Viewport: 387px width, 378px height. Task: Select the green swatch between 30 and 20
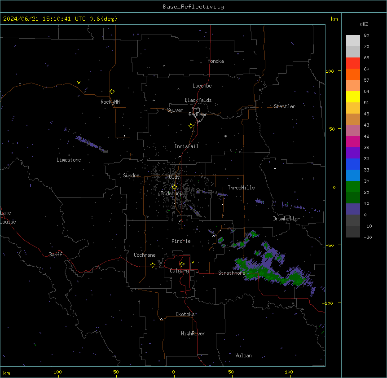coord(353,187)
